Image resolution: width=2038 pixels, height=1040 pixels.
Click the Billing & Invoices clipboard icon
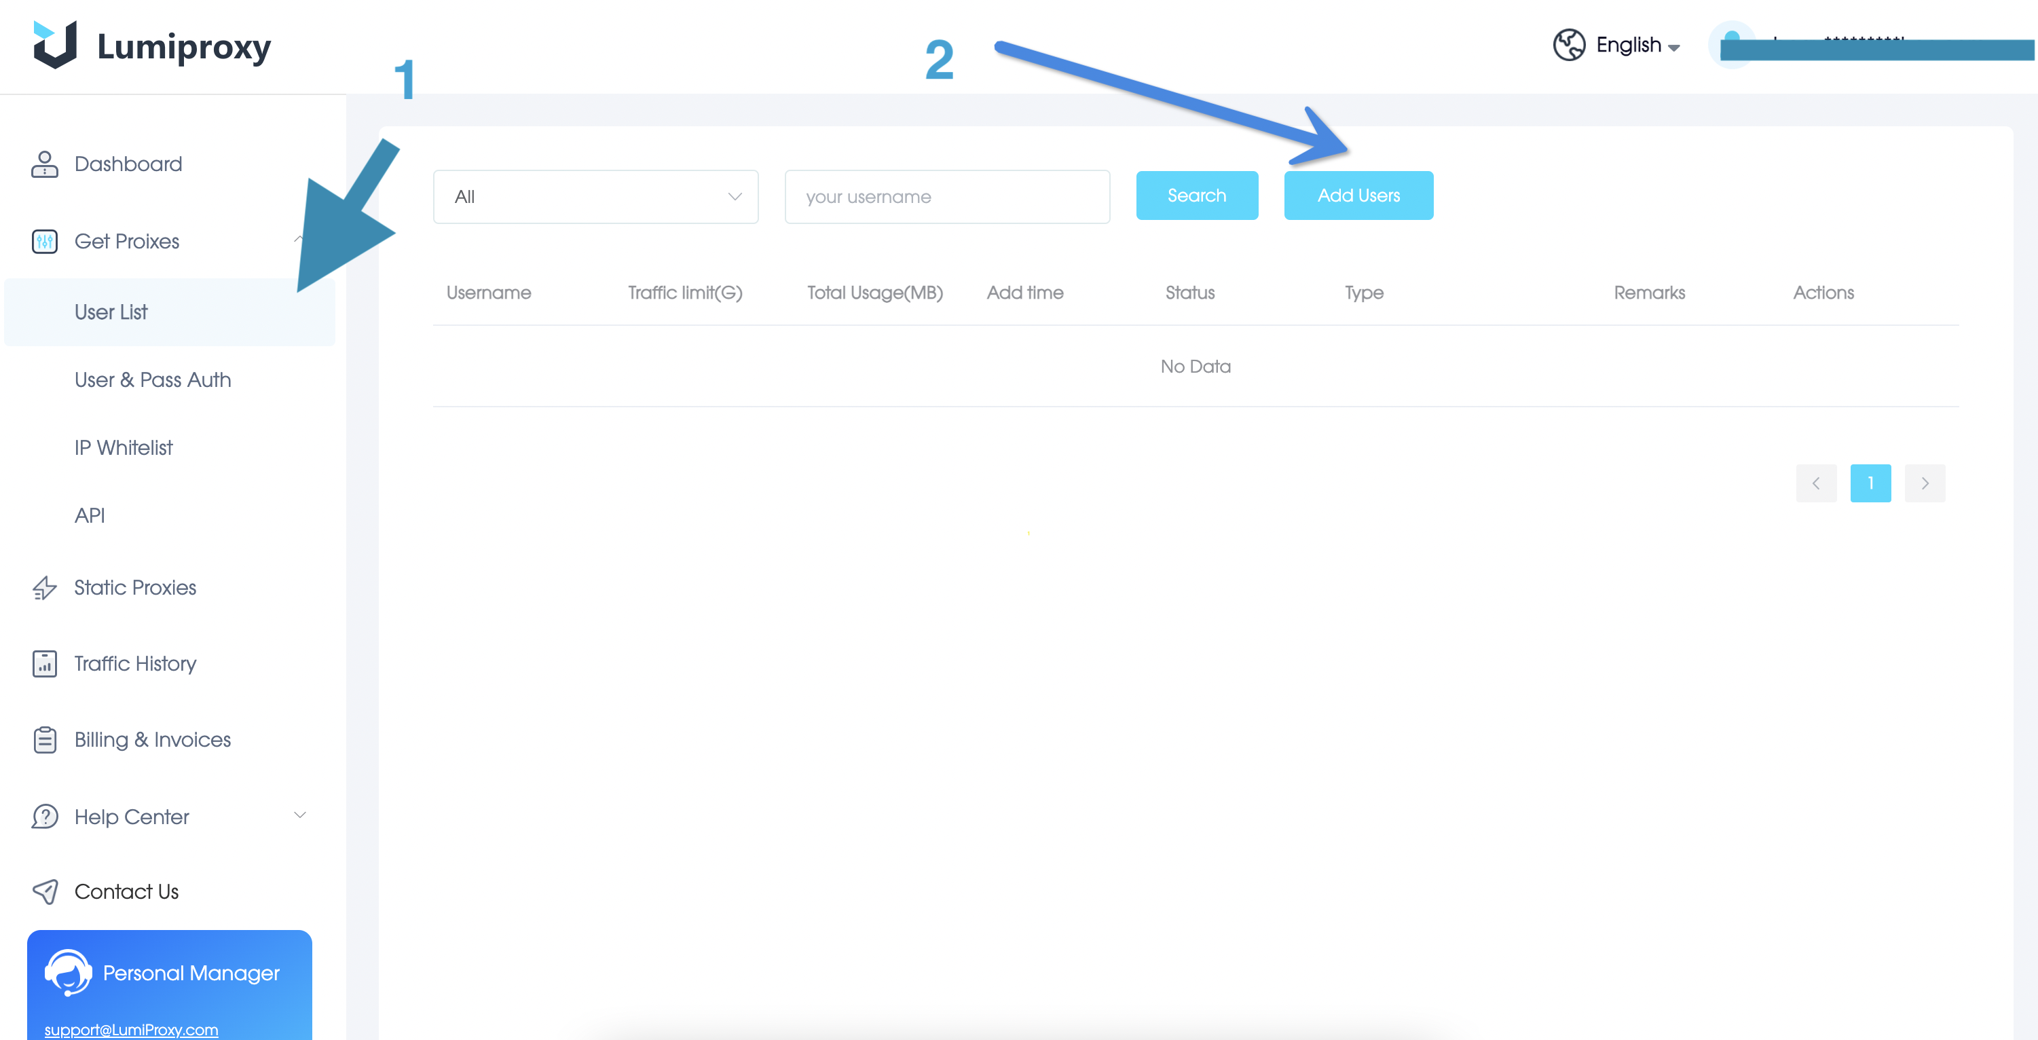click(44, 739)
